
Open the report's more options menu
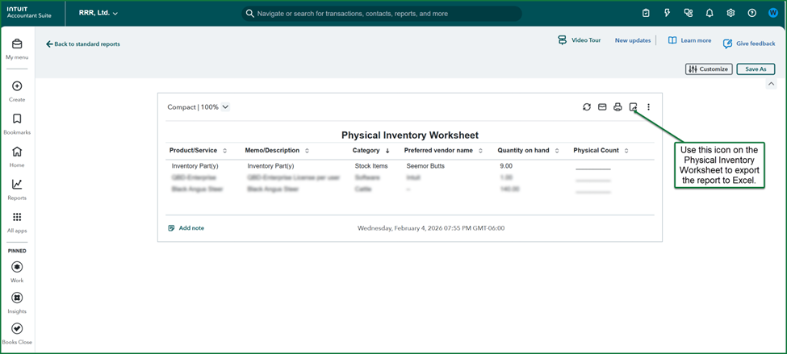click(x=648, y=107)
